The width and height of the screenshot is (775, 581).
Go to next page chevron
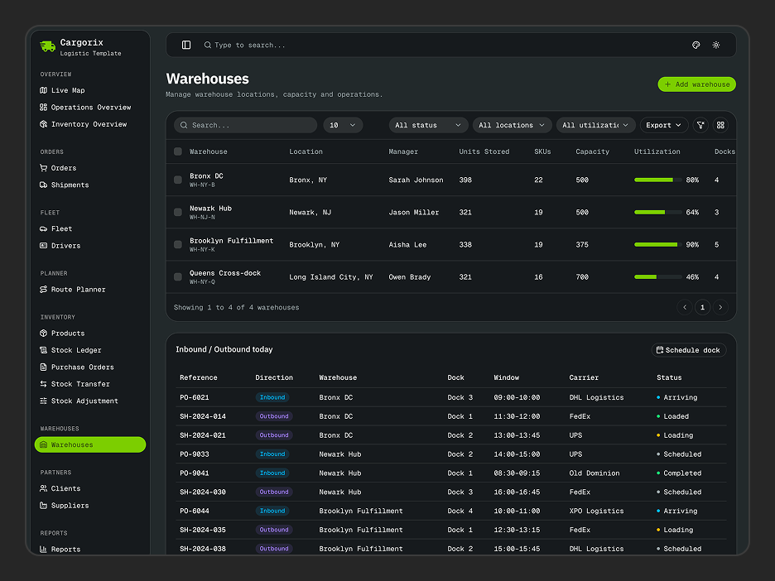point(720,307)
